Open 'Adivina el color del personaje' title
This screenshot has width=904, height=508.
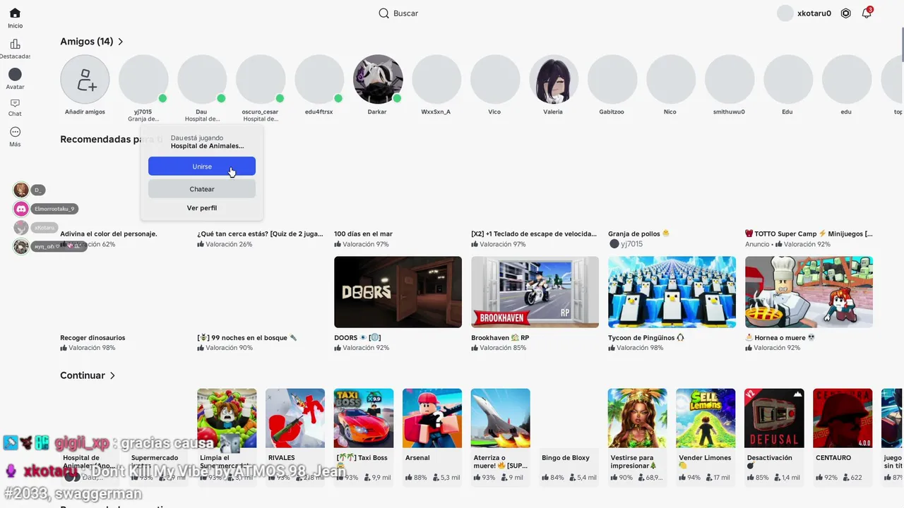click(x=109, y=234)
